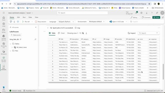The height and width of the screenshot is (93, 165).
Task: Click the Inspect button
Action: click(131, 33)
